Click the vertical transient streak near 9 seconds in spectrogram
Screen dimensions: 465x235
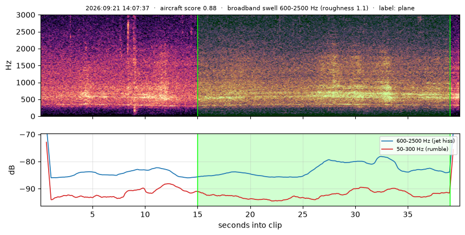(x=135, y=65)
